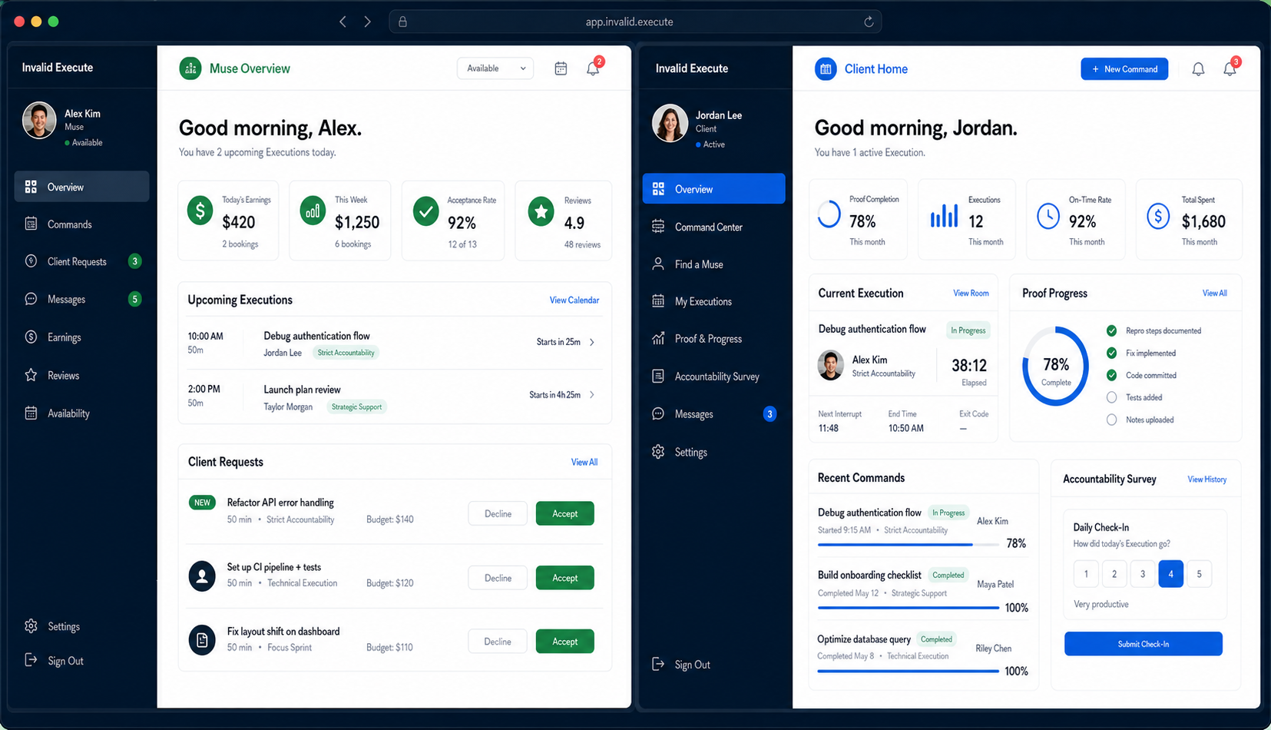Screen dimensions: 1271x730
Task: Click the Client Home calendar logo icon
Action: coord(826,69)
